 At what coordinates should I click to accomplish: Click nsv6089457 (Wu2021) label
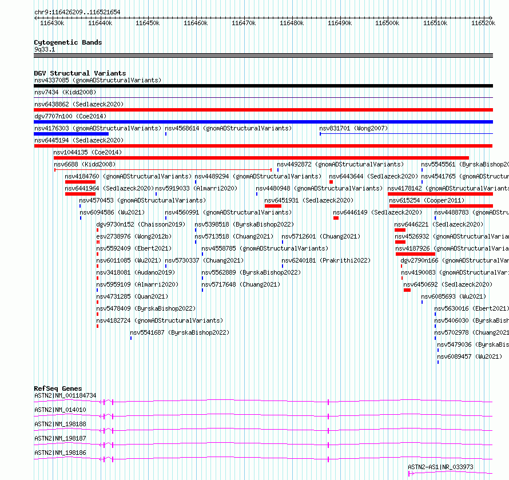coord(470,356)
